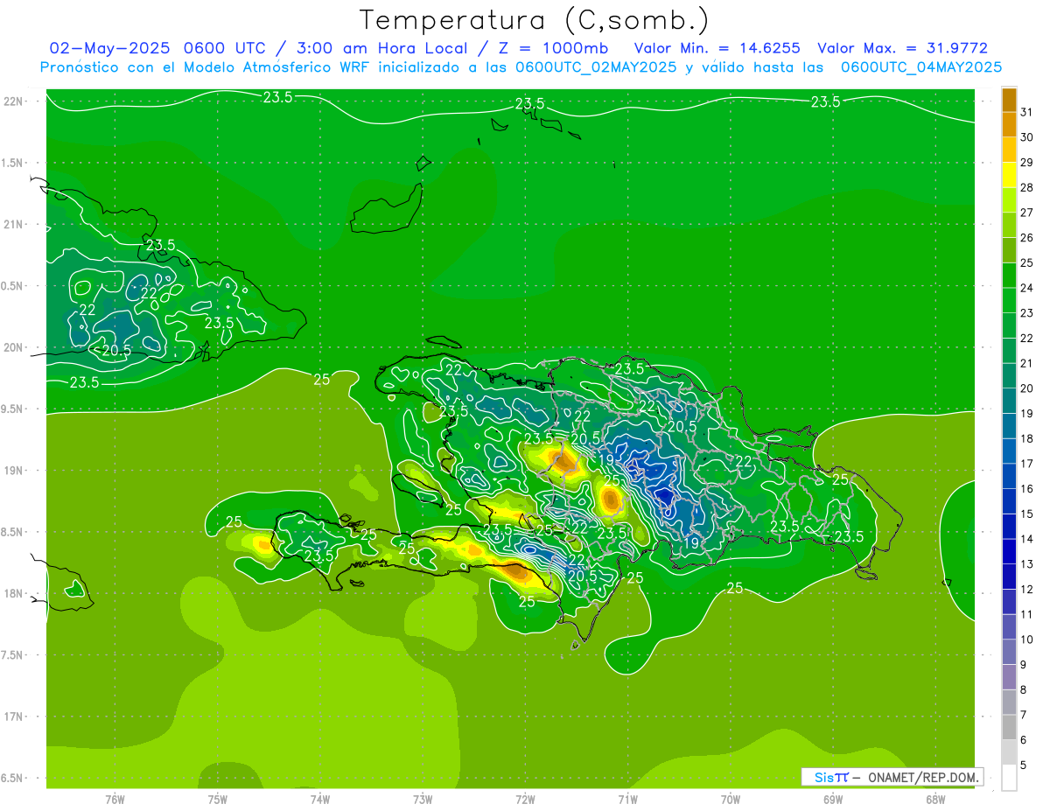This screenshot has height=811, width=1050.
Task: Click the colorbar value label '24'
Action: coord(1026,288)
